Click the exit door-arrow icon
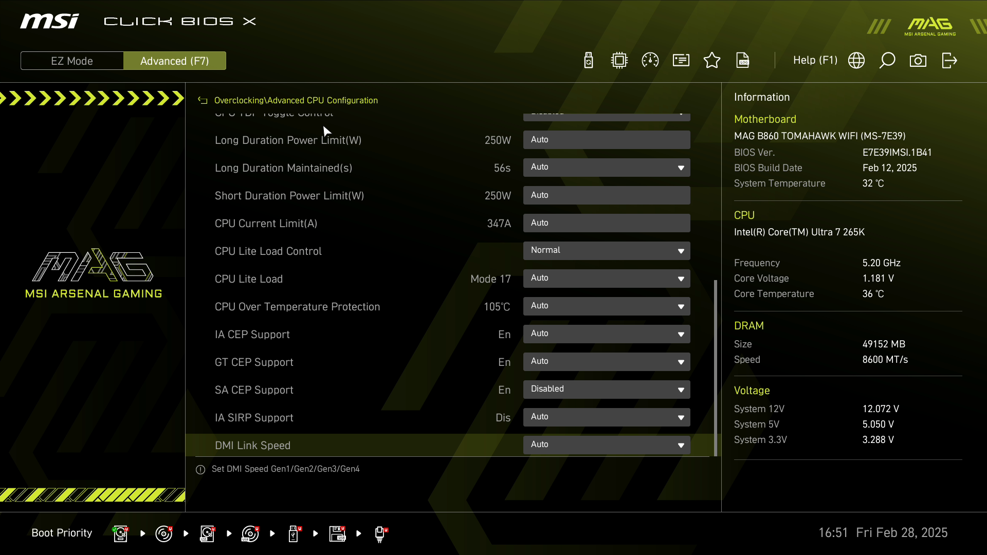987x555 pixels. pyautogui.click(x=949, y=61)
